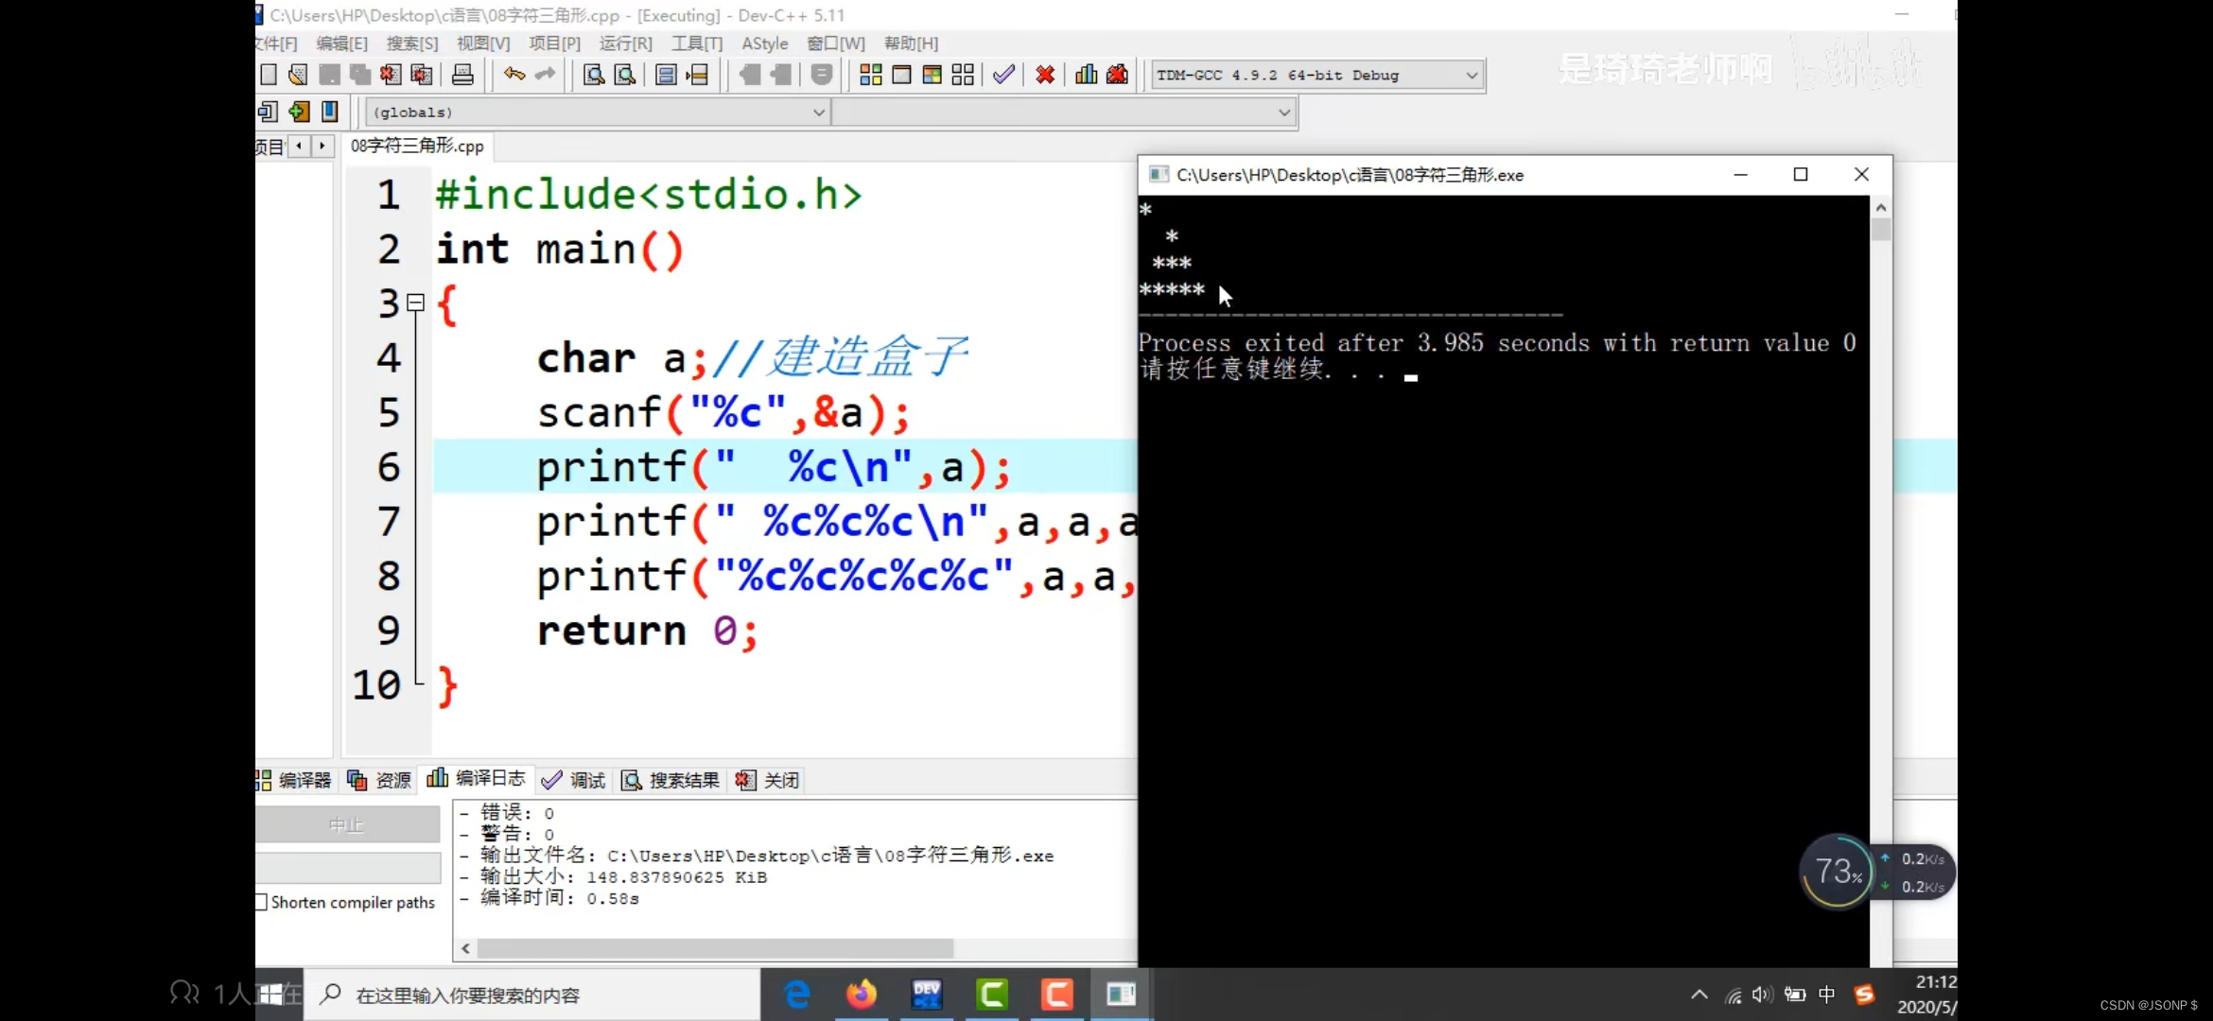Collapse code fold at line 3
Screen dimensions: 2213x1021
point(415,303)
